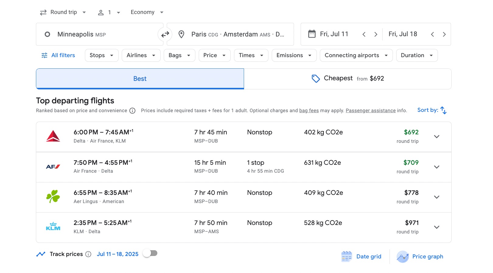Open All filters
This screenshot has height=273, width=493.
pyautogui.click(x=58, y=55)
